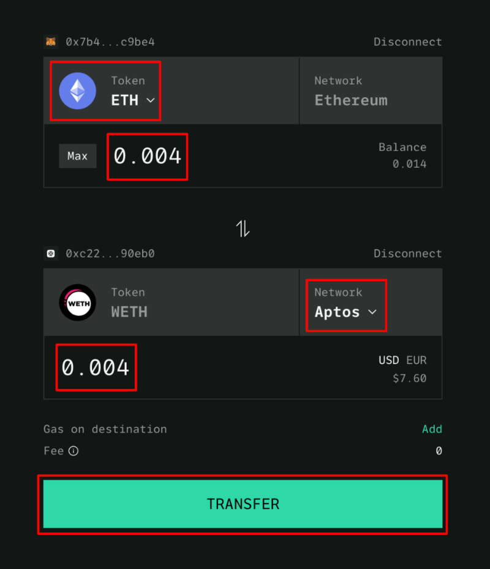Click the Aptos wallet icon beside 0xc22...90eb0
The width and height of the screenshot is (490, 569).
(x=51, y=254)
